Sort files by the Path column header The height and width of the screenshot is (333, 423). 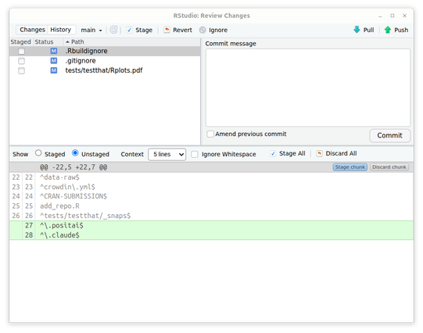coord(77,41)
